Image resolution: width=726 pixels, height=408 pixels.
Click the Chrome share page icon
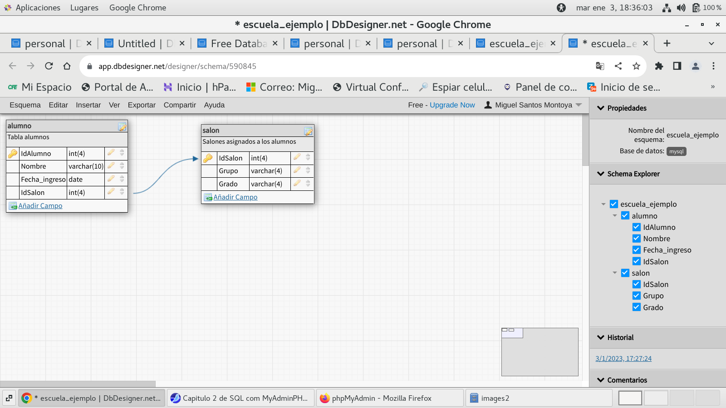[618, 66]
